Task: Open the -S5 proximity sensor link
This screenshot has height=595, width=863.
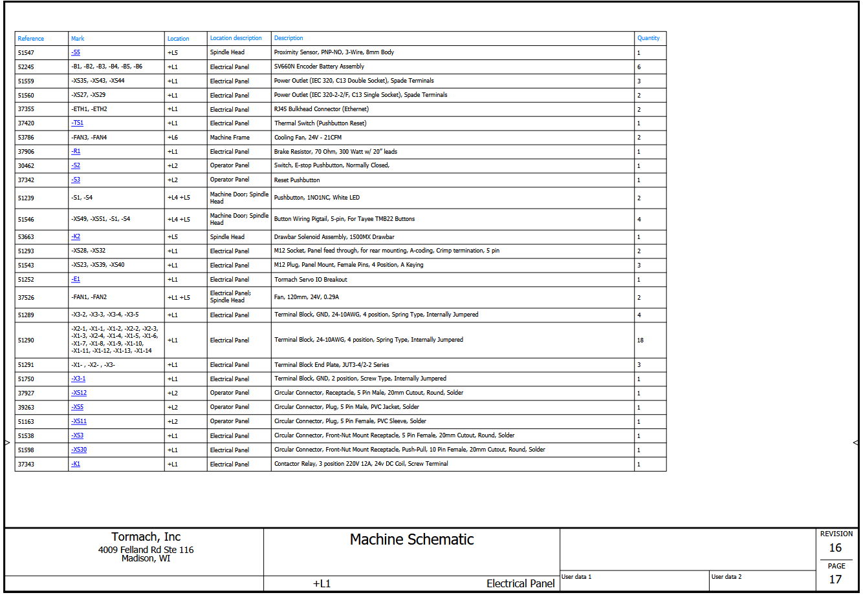Action: pos(76,52)
